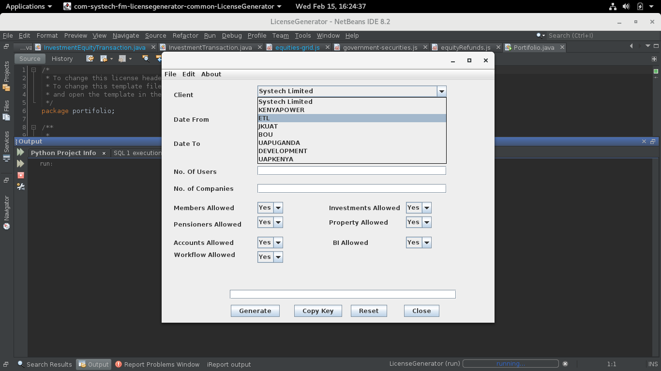Open the Files panel icon in sidebar
Screen dimensions: 661x371
tap(6, 116)
